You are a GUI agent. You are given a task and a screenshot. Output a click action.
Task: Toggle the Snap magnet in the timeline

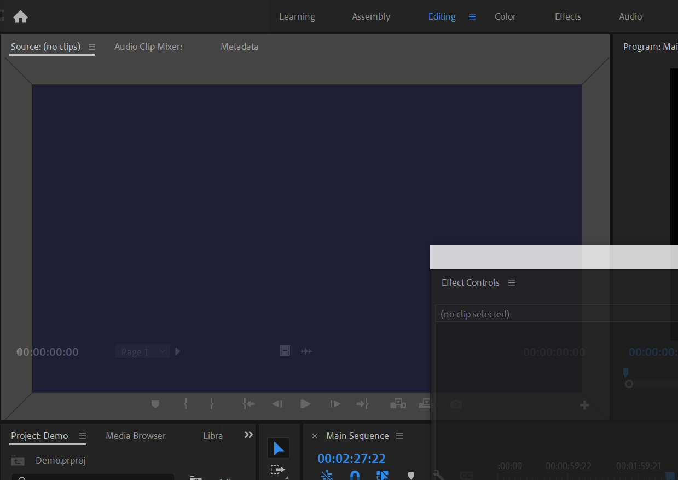pyautogui.click(x=355, y=476)
